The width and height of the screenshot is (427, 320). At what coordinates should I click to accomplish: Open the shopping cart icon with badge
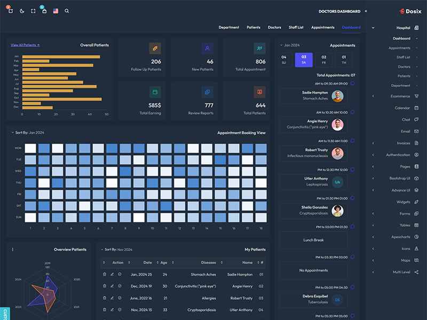(x=44, y=11)
